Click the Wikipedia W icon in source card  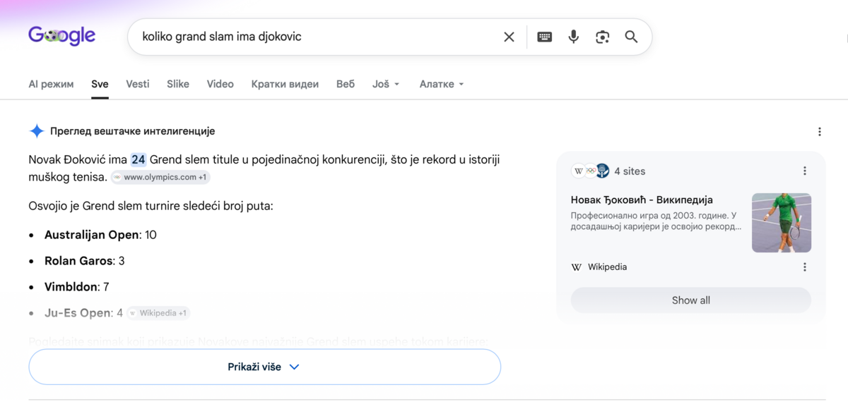(x=577, y=267)
